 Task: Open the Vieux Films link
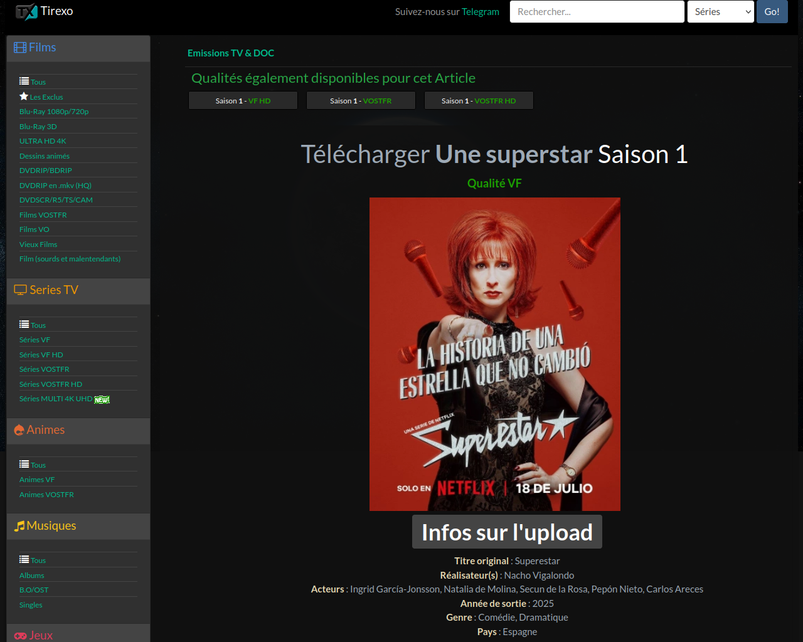38,245
